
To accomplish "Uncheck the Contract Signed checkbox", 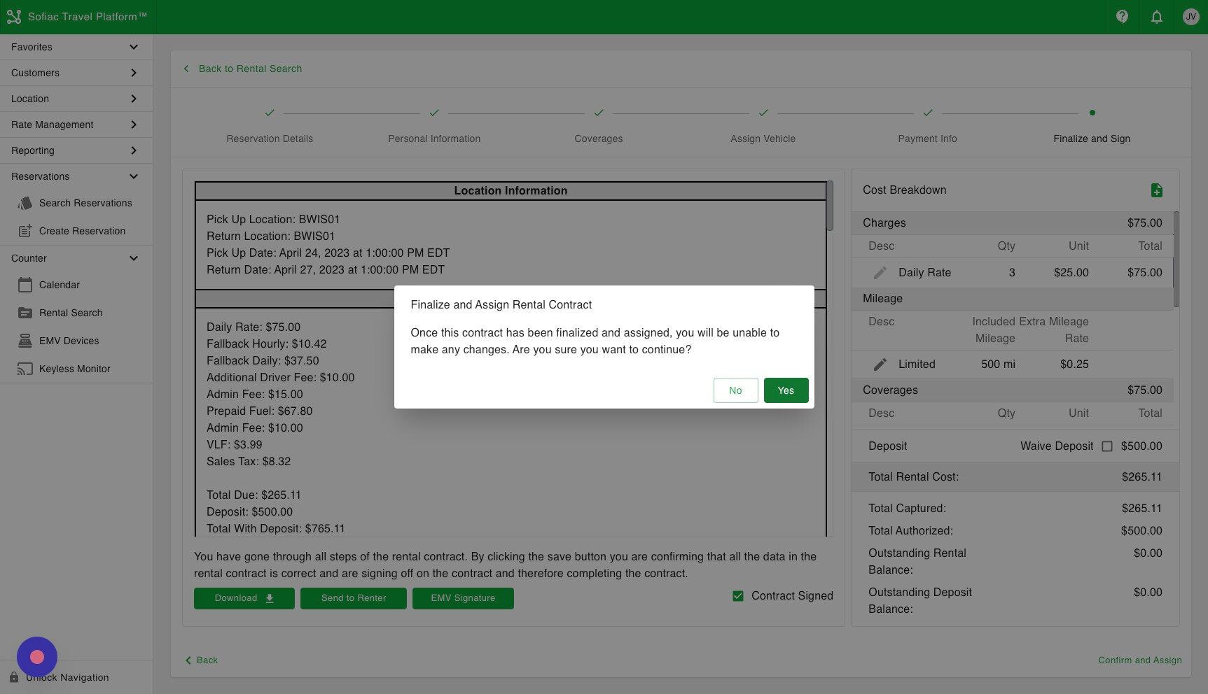I will [x=738, y=595].
